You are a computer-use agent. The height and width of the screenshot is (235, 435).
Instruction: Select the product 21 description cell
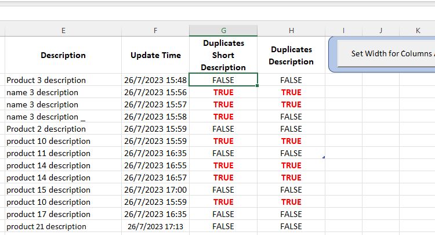[63, 226]
